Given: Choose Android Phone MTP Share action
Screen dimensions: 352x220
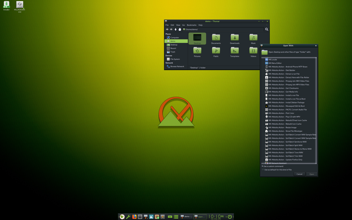Looking at the screenshot, I should [x=289, y=67].
